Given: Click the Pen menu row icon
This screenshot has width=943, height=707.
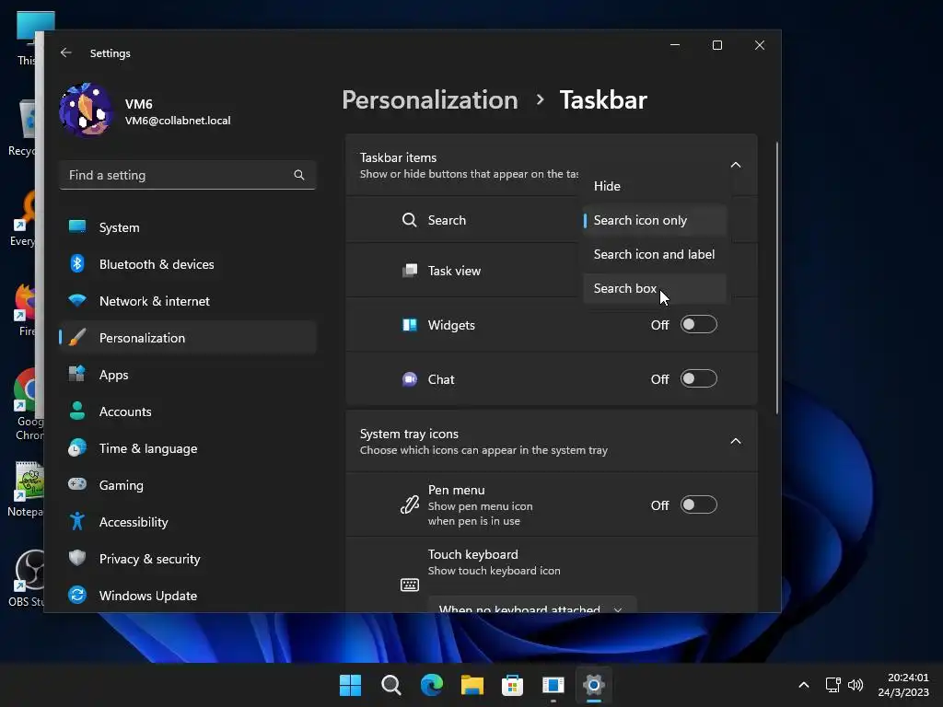Looking at the screenshot, I should pos(410,505).
